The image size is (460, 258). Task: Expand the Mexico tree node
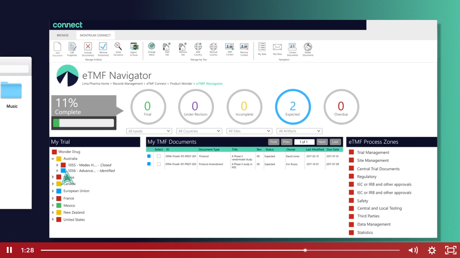click(53, 206)
